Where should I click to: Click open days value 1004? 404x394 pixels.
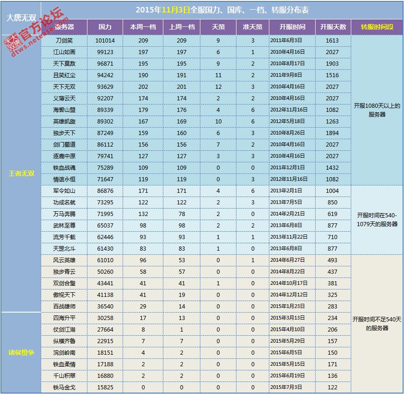(332, 191)
